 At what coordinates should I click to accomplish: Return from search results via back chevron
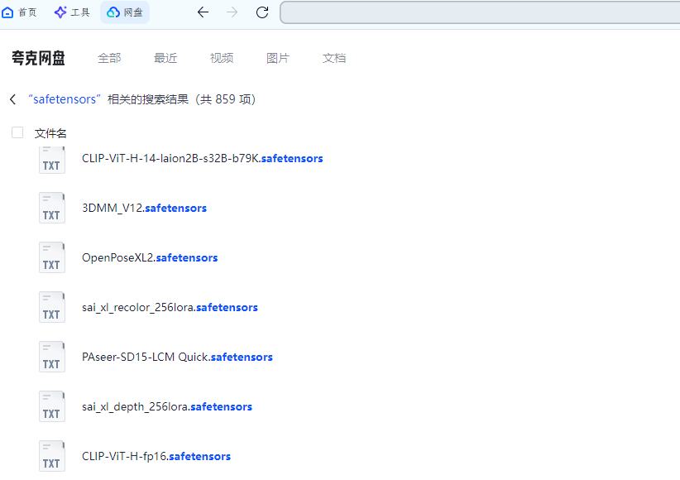click(13, 99)
